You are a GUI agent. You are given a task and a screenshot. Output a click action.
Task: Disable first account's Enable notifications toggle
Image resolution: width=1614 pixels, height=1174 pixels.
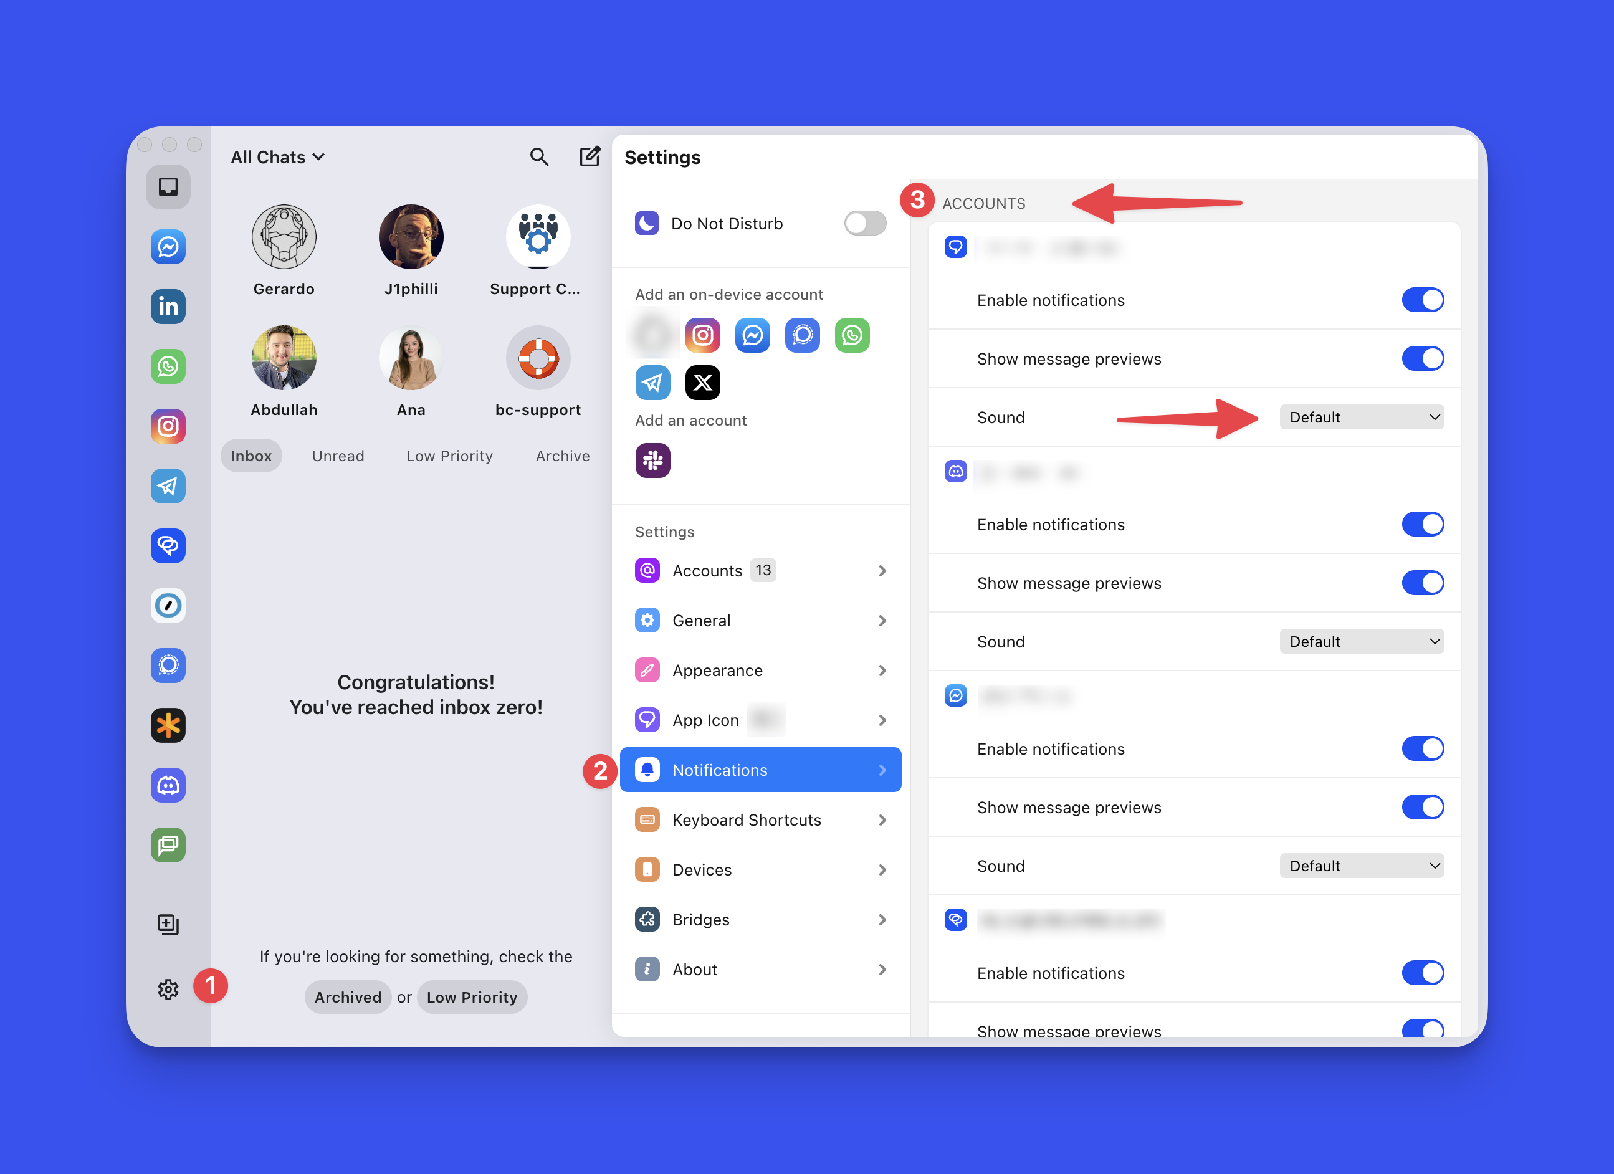pyautogui.click(x=1422, y=300)
